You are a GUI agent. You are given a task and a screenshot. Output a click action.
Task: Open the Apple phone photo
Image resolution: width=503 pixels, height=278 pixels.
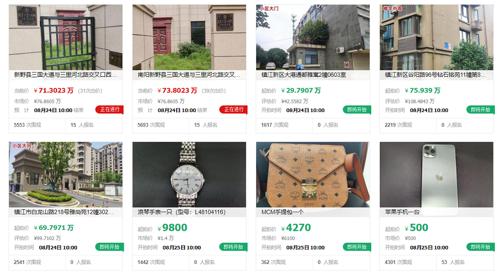click(x=436, y=175)
